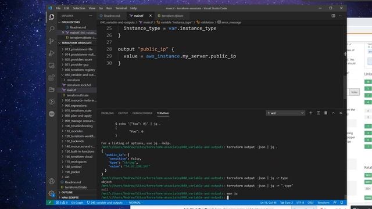Click branch 040_variable-and-outputs in status bar
The width and height of the screenshot is (372, 209).
point(105,203)
